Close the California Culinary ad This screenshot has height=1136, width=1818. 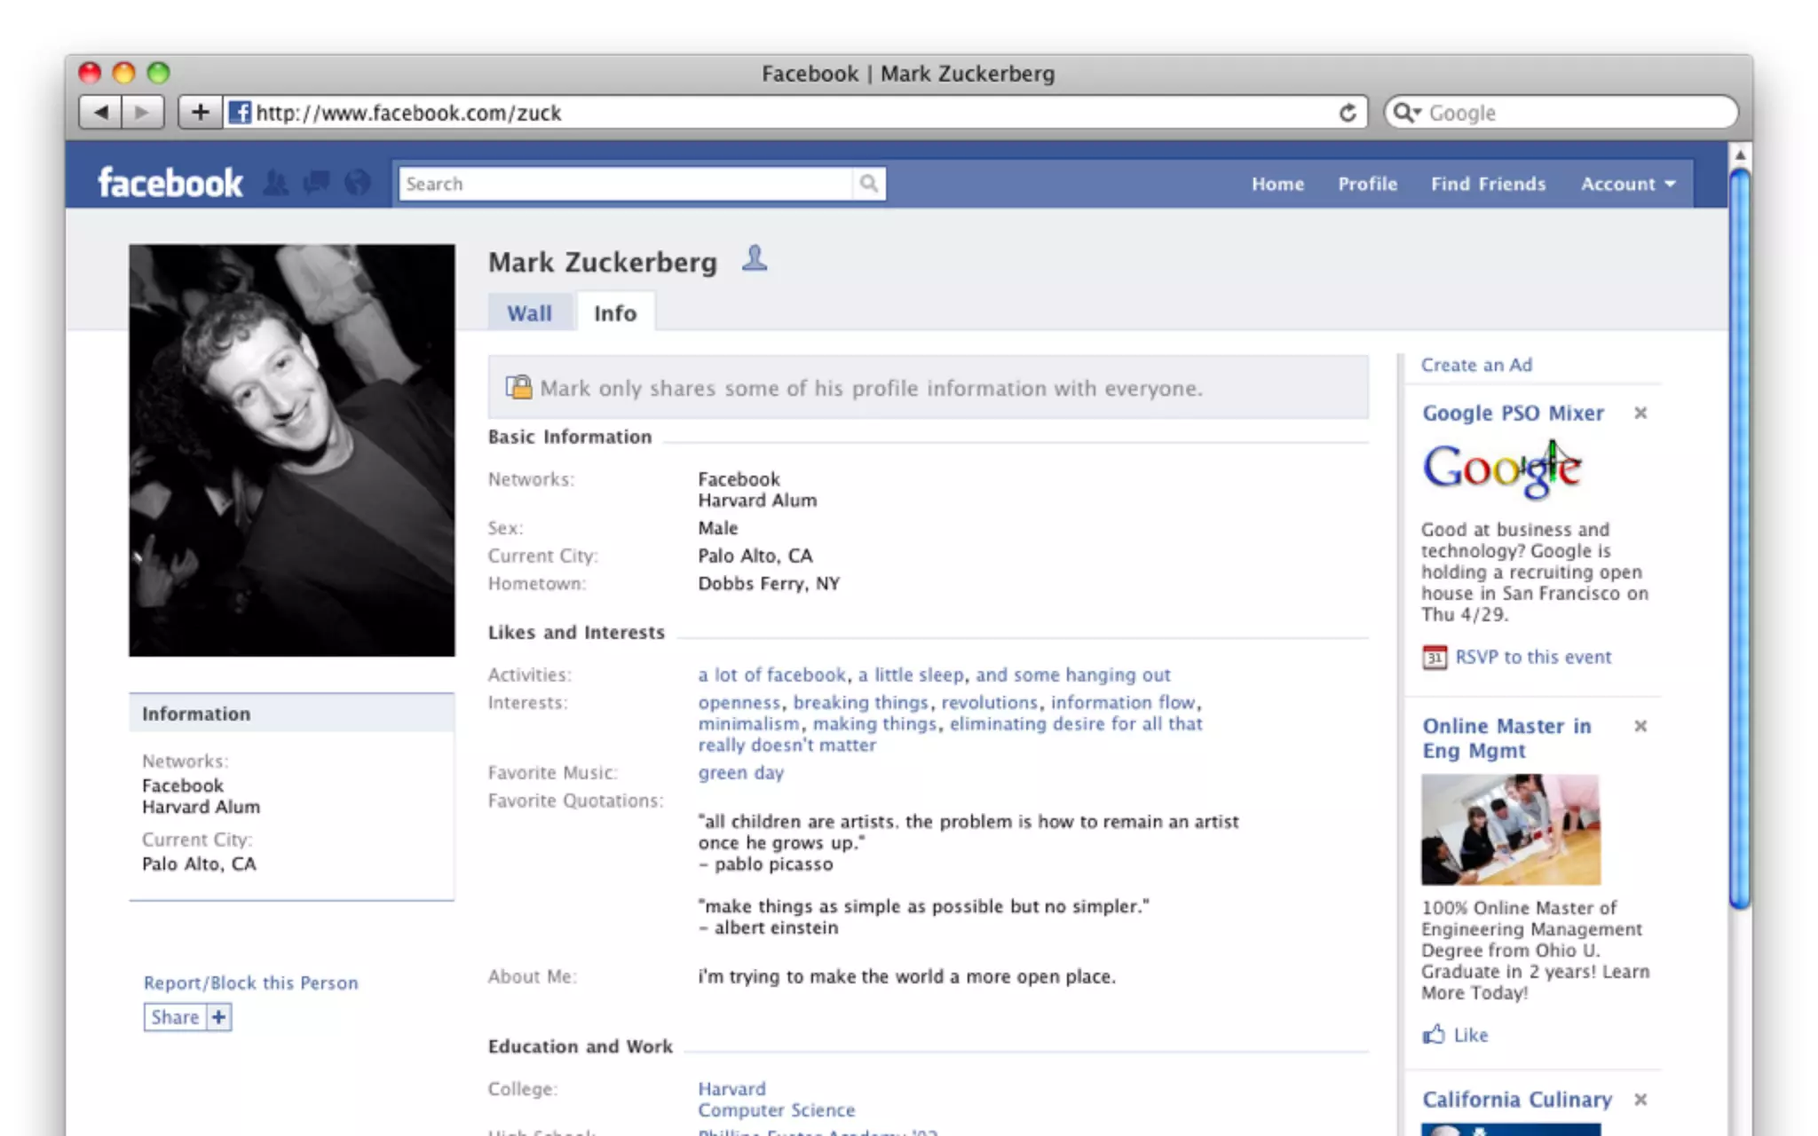pyautogui.click(x=1640, y=1100)
